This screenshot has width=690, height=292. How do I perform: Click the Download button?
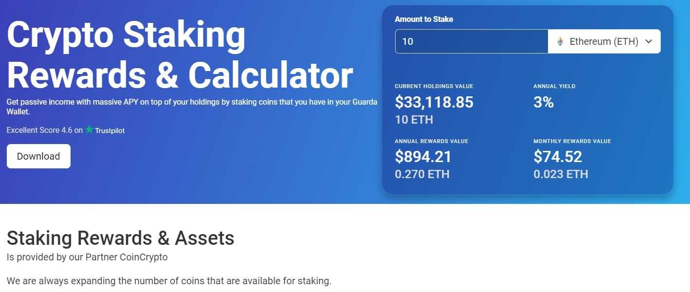pyautogui.click(x=38, y=156)
